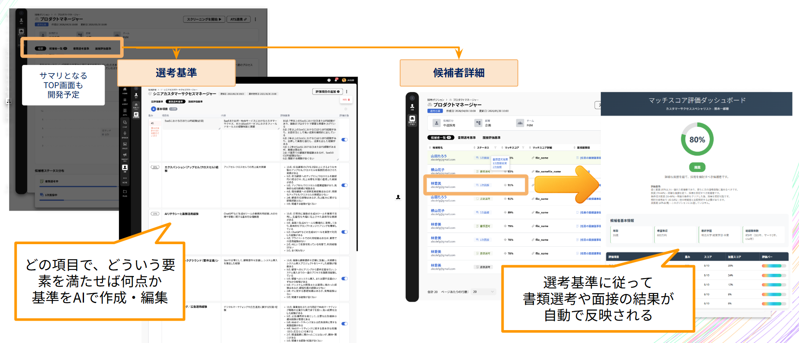Select 候補者一覧 tab in 候補者詳細 screen
The height and width of the screenshot is (343, 799).
[441, 138]
